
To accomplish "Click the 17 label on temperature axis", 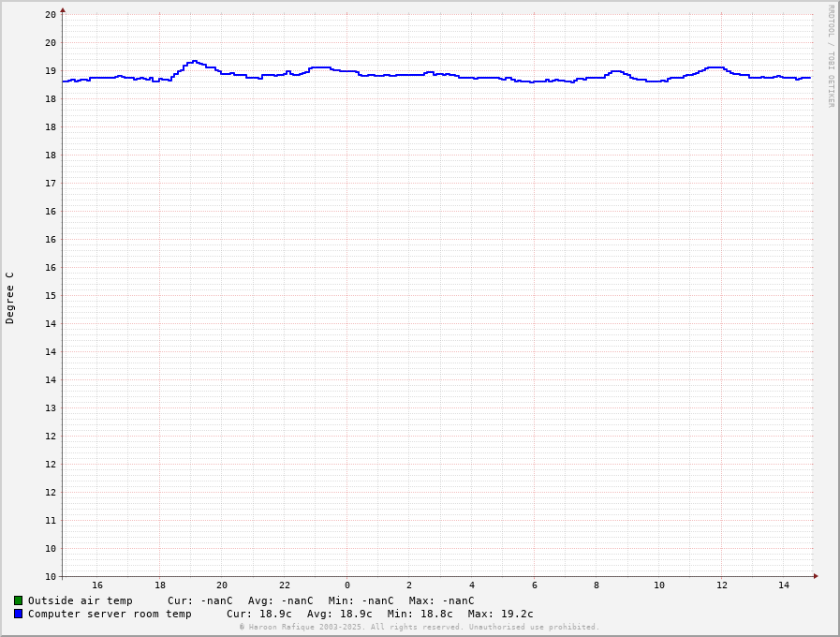I will click(51, 183).
